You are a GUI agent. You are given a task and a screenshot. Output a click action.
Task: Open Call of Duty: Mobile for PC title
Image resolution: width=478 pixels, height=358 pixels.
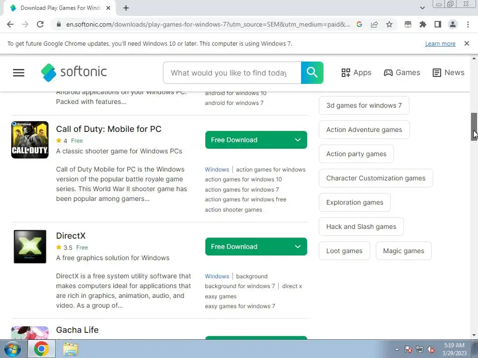click(x=108, y=129)
